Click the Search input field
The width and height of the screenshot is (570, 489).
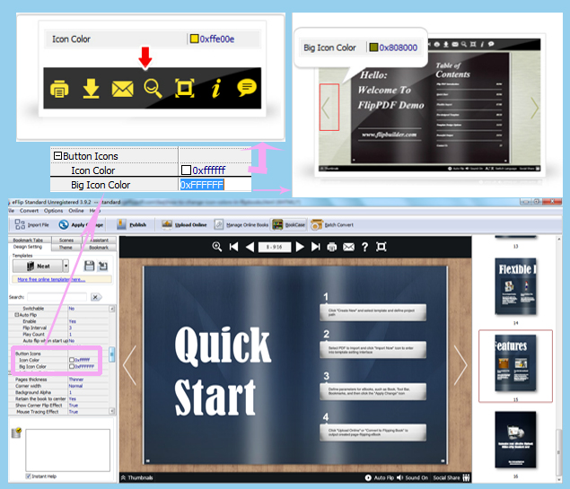[x=57, y=297]
